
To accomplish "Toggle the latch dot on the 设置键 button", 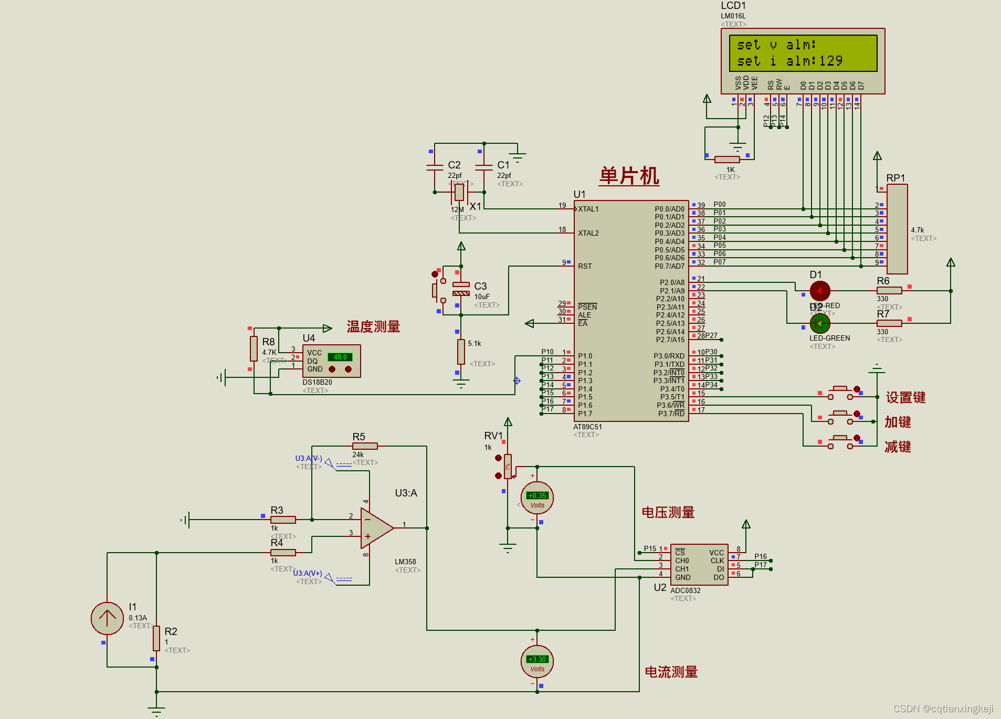I will click(857, 389).
